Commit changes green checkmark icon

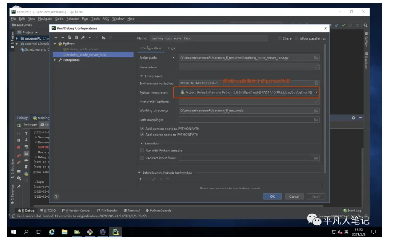(344, 25)
